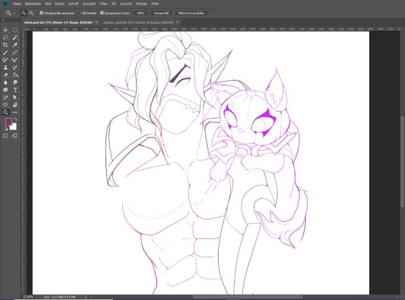The image size is (405, 300).
Task: Select the Move tool
Action: pos(5,30)
